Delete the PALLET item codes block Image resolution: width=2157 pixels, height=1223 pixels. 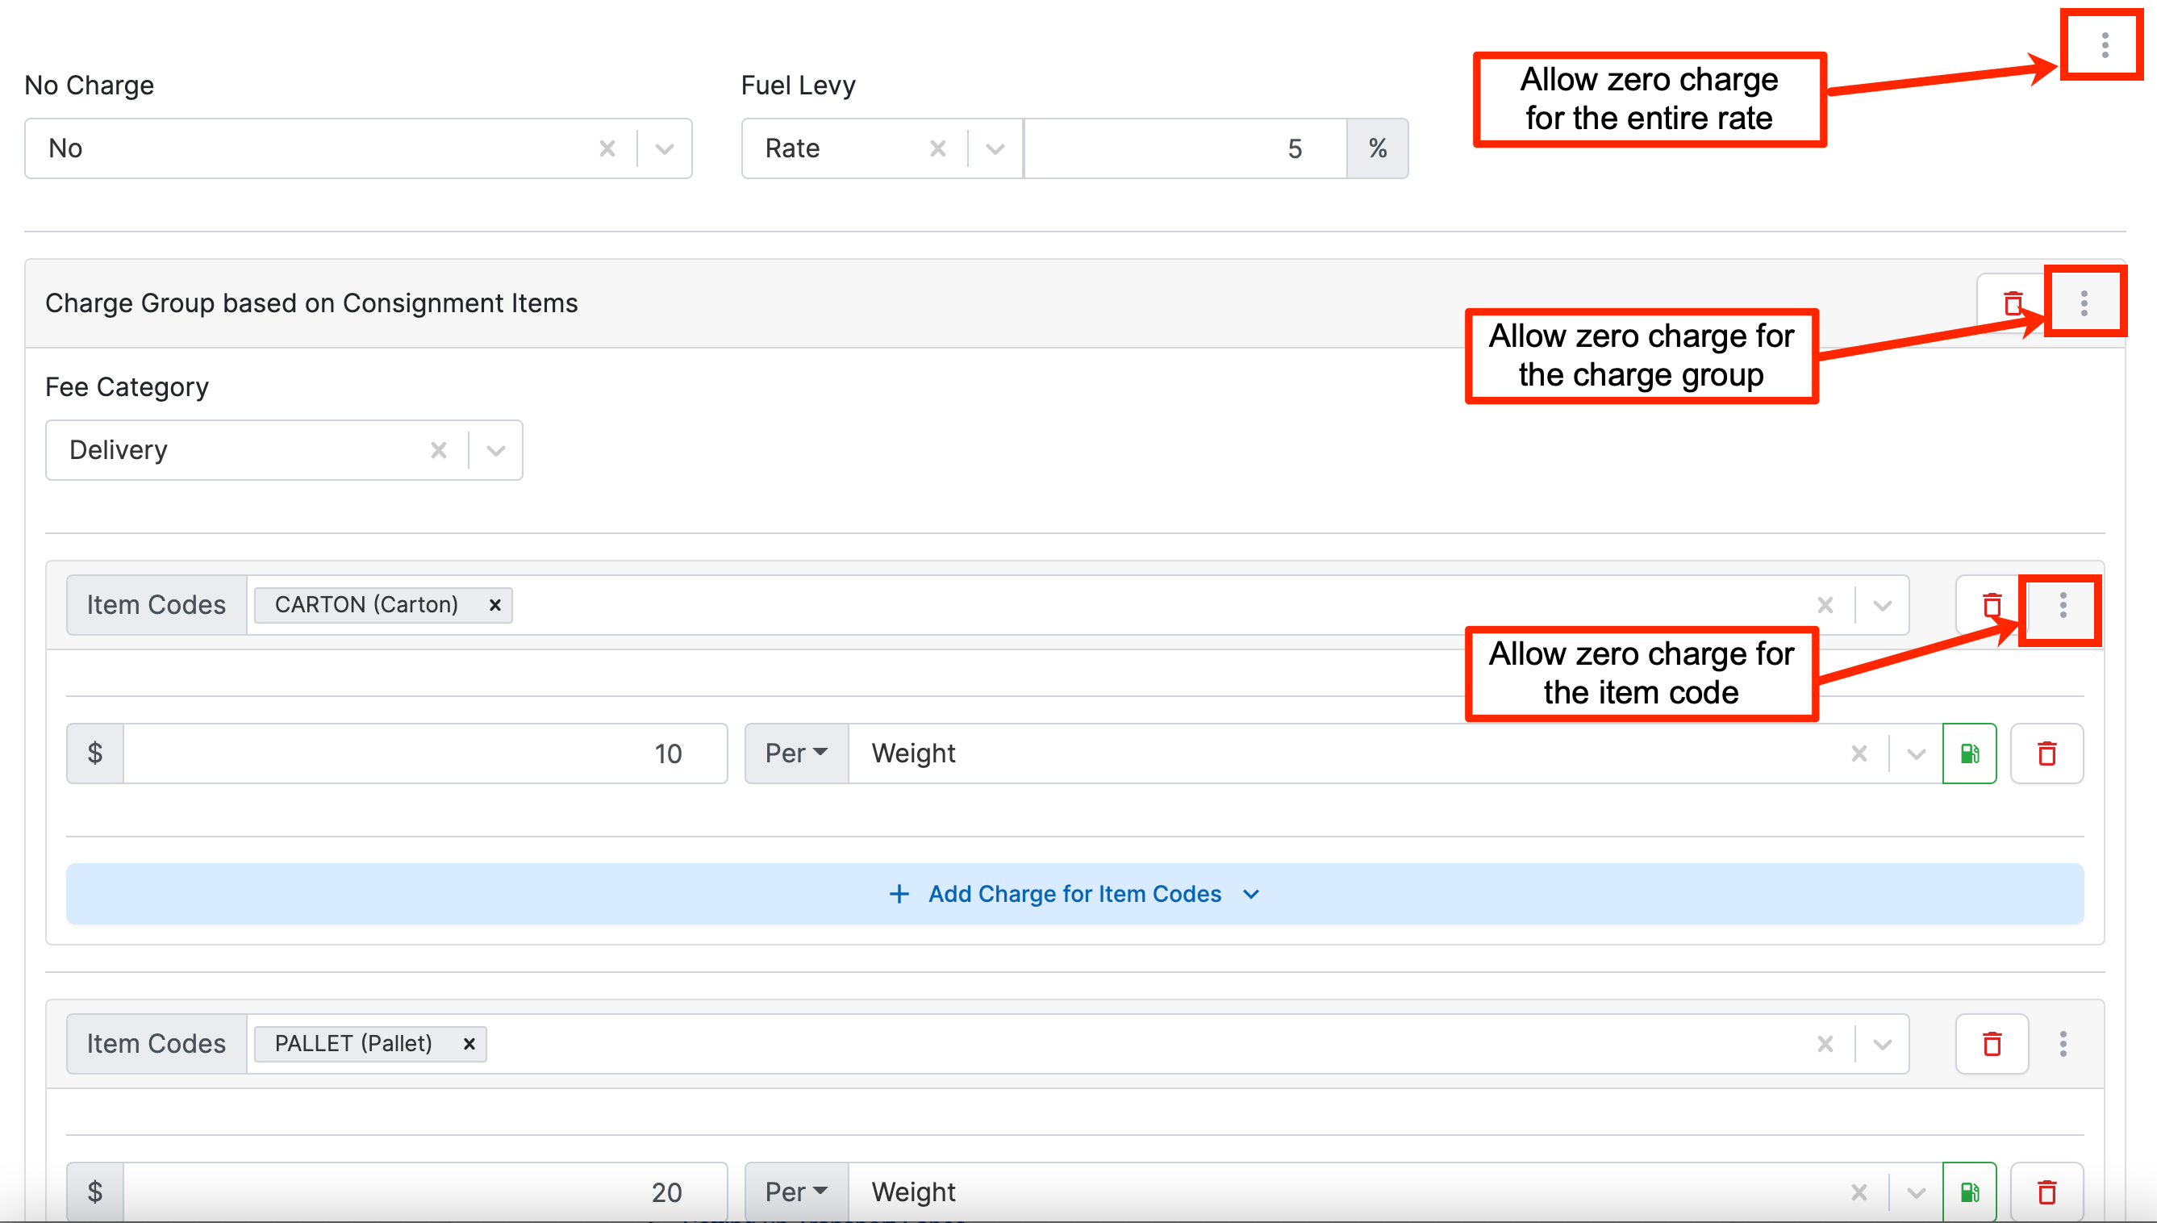pos(1992,1044)
